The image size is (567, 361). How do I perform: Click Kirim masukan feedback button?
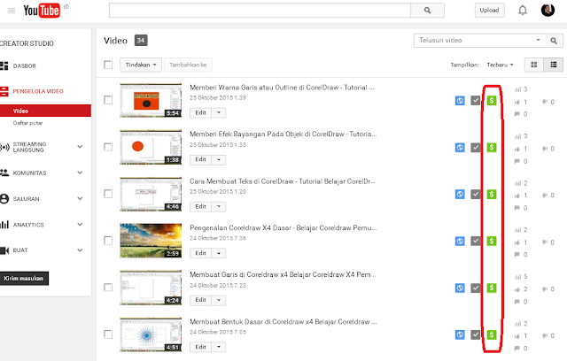tap(24, 279)
